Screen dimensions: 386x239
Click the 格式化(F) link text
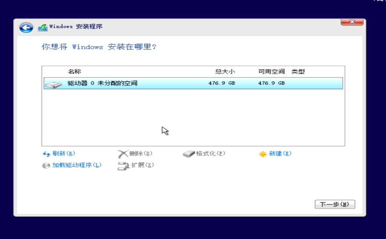click(210, 154)
